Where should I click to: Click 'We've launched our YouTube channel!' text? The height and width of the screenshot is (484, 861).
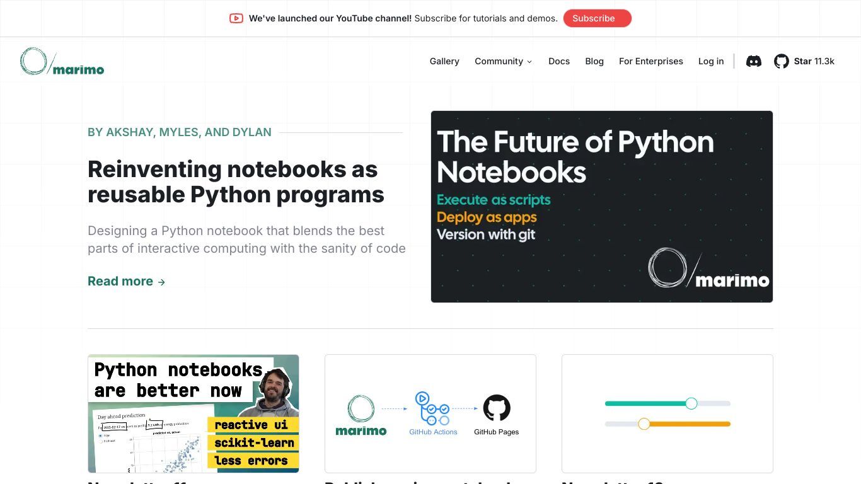330,18
